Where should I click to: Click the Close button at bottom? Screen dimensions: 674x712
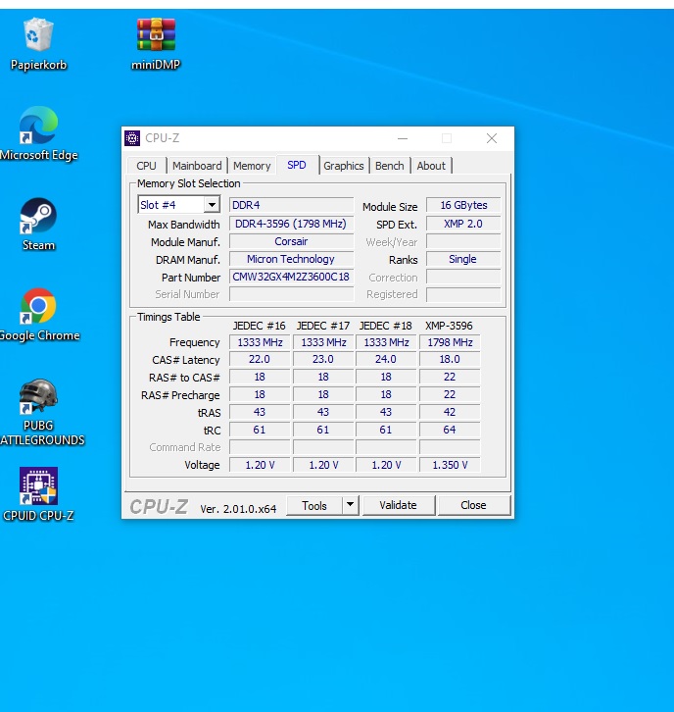click(473, 505)
